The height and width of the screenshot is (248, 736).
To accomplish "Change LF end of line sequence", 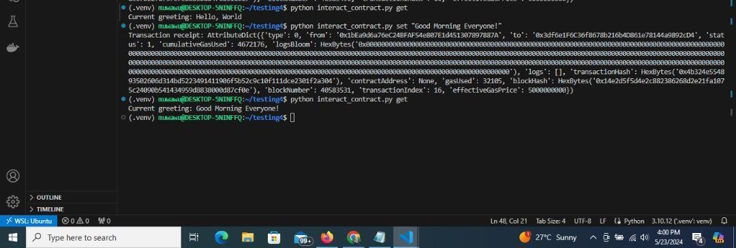I will tap(602, 221).
